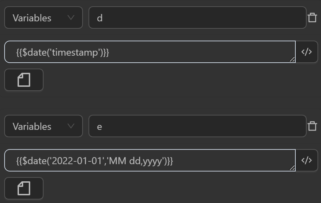Select the name field containing 'd'
The height and width of the screenshot is (203, 321).
click(197, 17)
